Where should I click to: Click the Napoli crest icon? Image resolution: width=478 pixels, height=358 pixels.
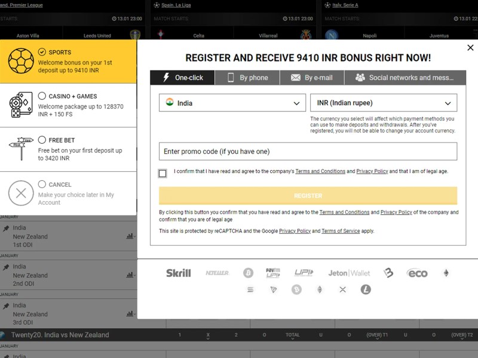point(332,35)
